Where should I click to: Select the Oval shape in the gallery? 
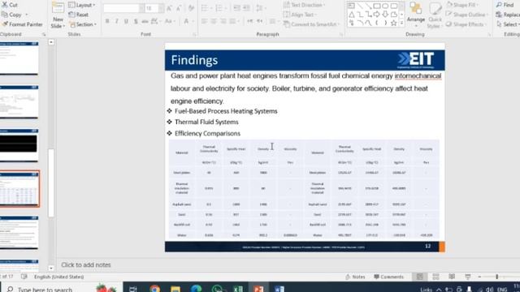[x=385, y=6]
